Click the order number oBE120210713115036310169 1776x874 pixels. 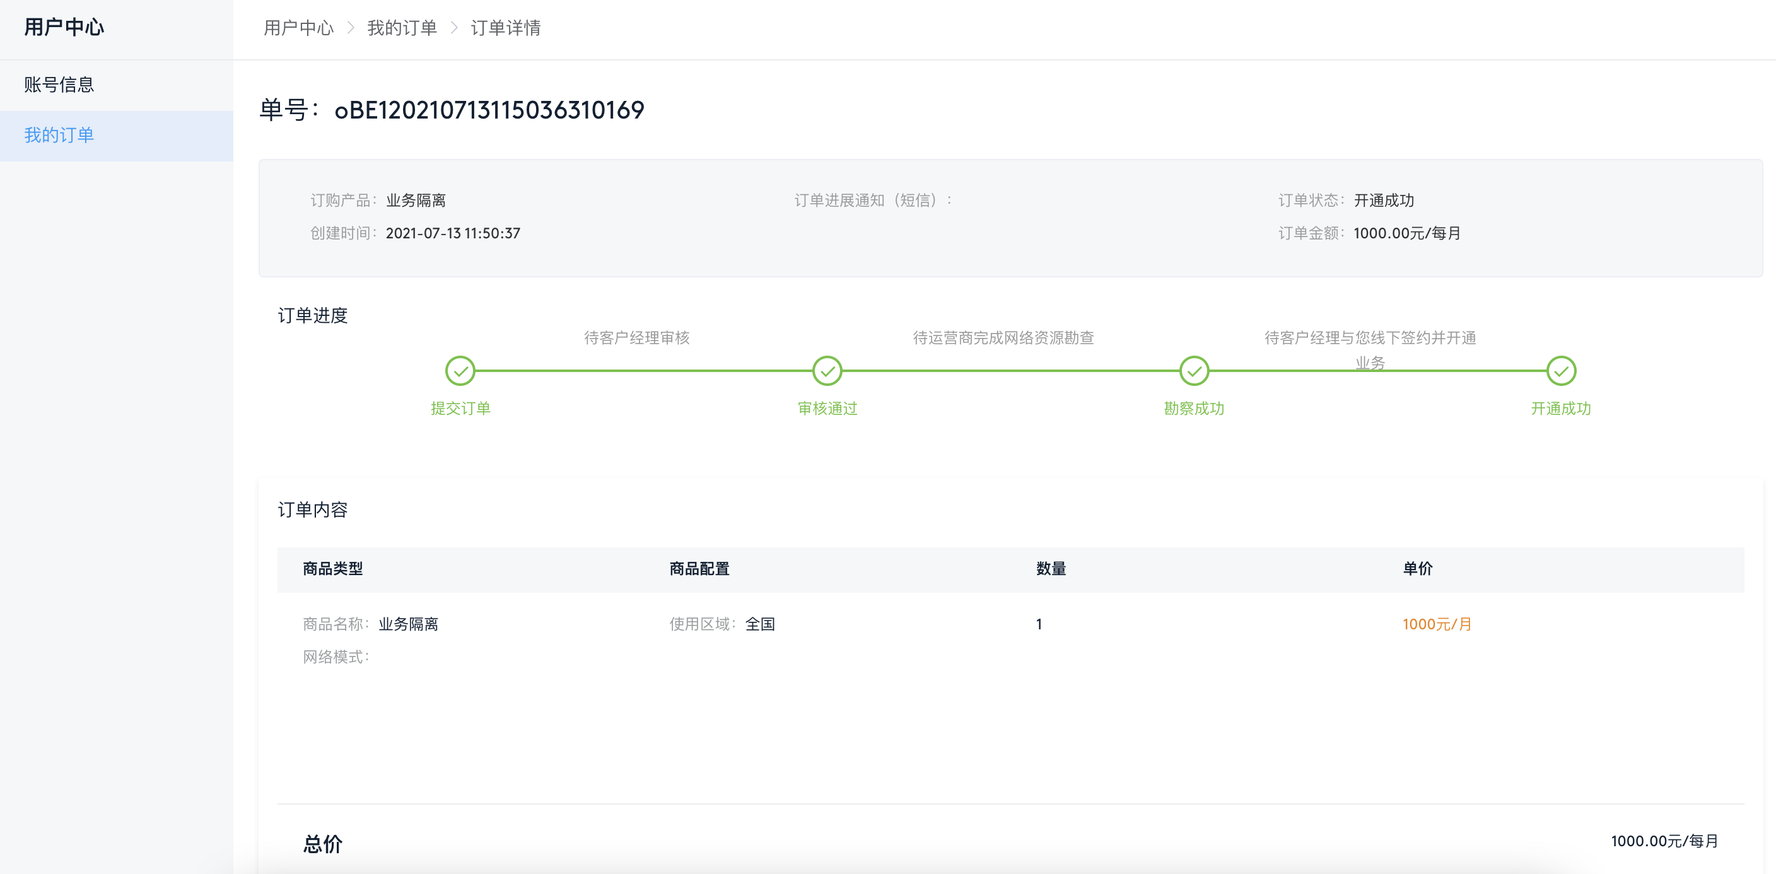pyautogui.click(x=489, y=110)
